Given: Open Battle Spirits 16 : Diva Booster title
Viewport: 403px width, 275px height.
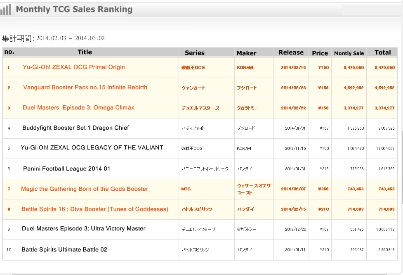Looking at the screenshot, I should coord(95,209).
